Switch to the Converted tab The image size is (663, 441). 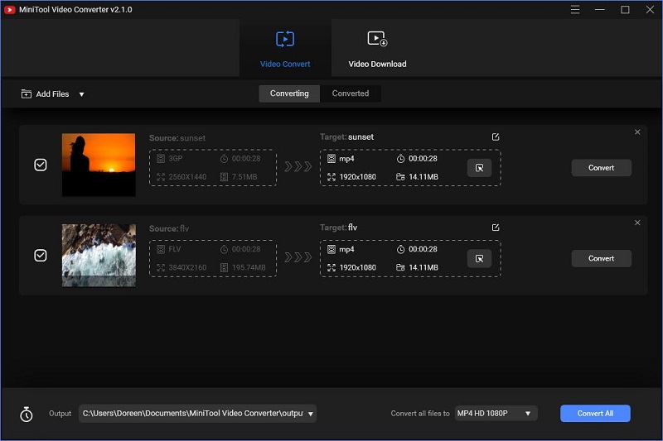pyautogui.click(x=350, y=93)
